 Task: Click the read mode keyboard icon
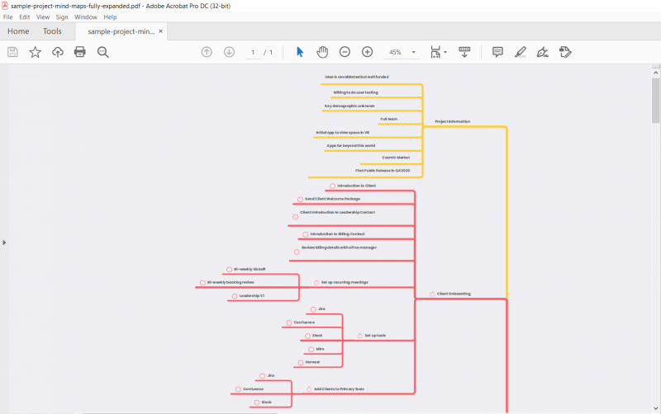tap(464, 52)
